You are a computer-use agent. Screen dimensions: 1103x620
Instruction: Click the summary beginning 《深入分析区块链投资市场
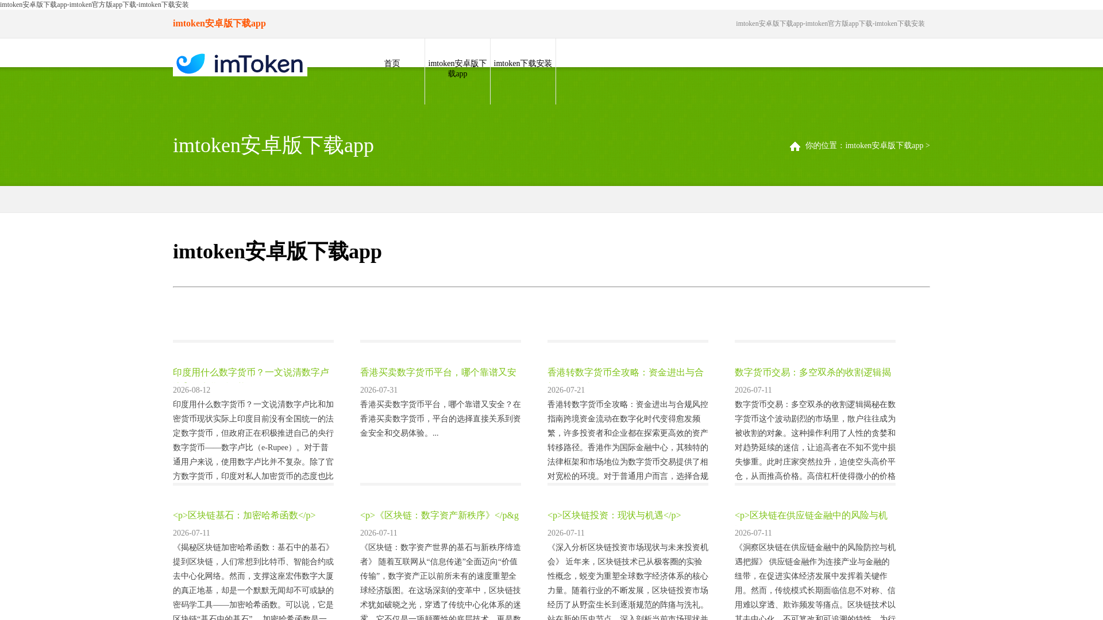[x=628, y=581]
